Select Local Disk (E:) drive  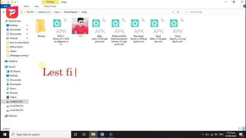17,106
